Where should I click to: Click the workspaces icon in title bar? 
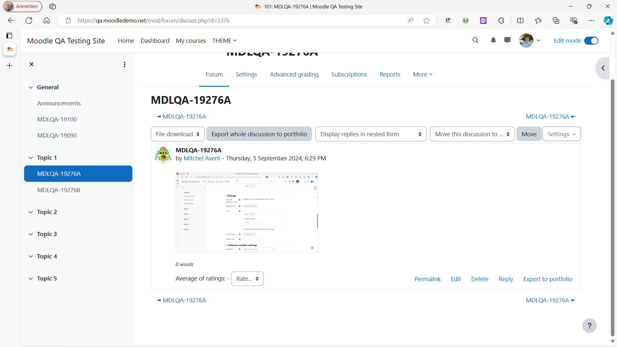click(x=53, y=6)
